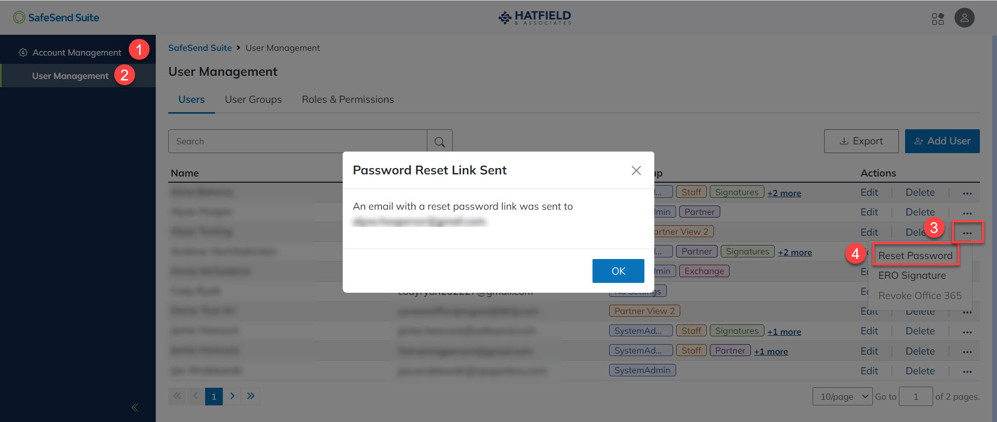This screenshot has width=997, height=422.
Task: Select Reset Password from the actions menu
Action: point(915,255)
